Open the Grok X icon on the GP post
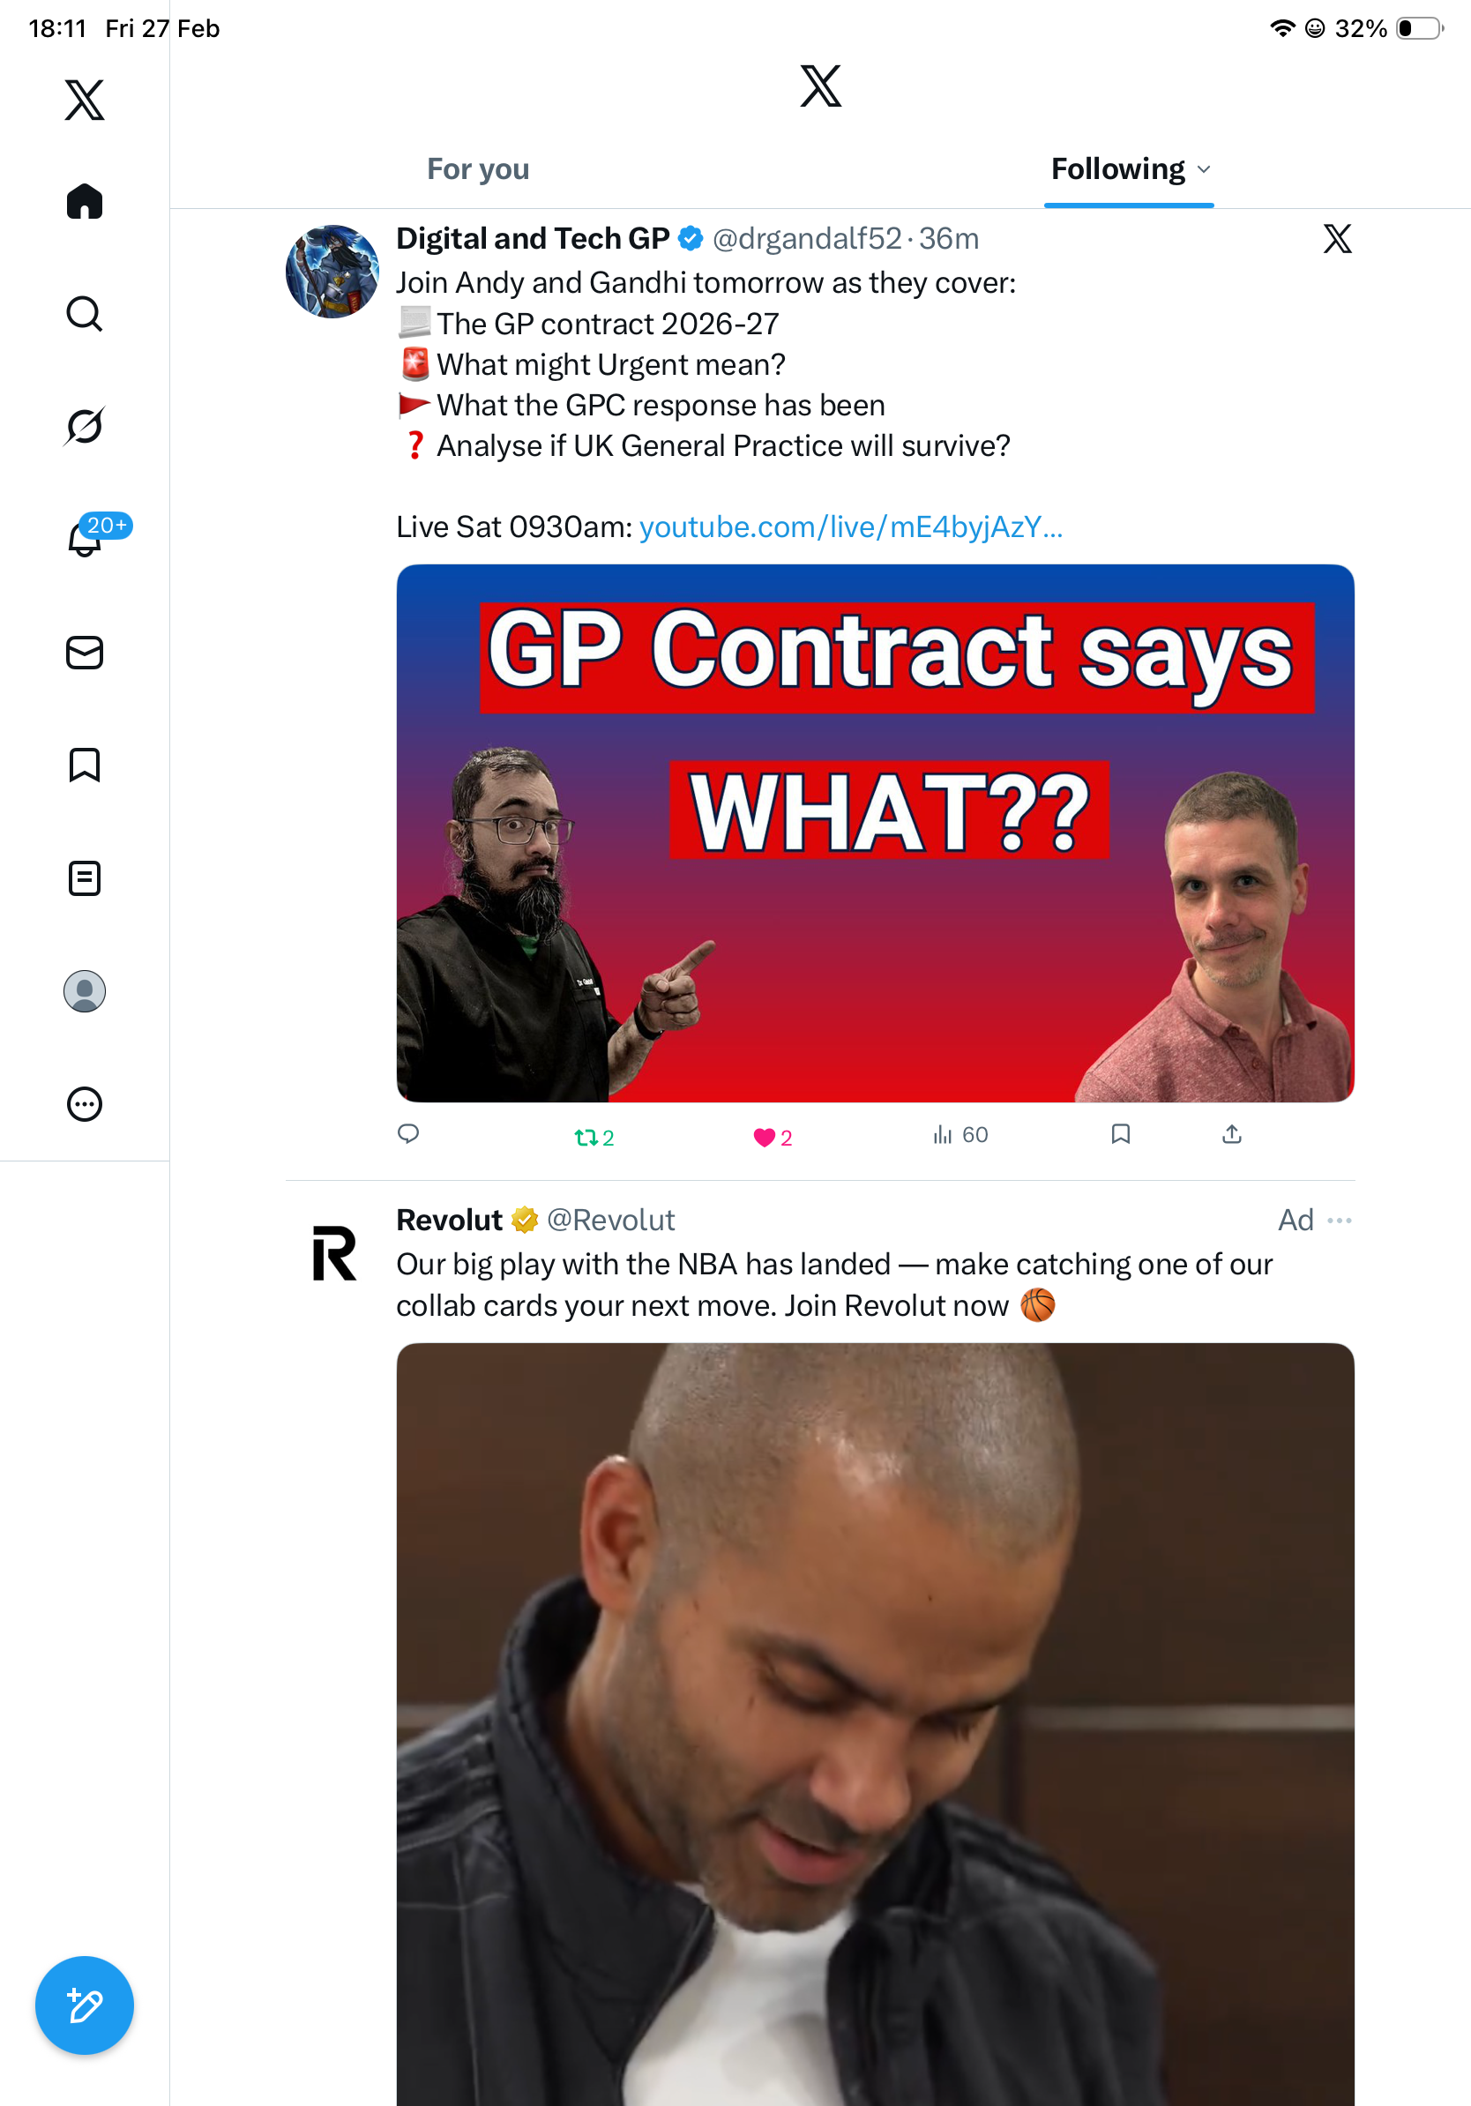1471x2106 pixels. [x=1337, y=238]
